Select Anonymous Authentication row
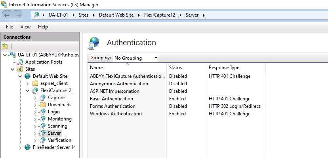Image resolution: width=328 pixels, height=158 pixels. [x=177, y=84]
